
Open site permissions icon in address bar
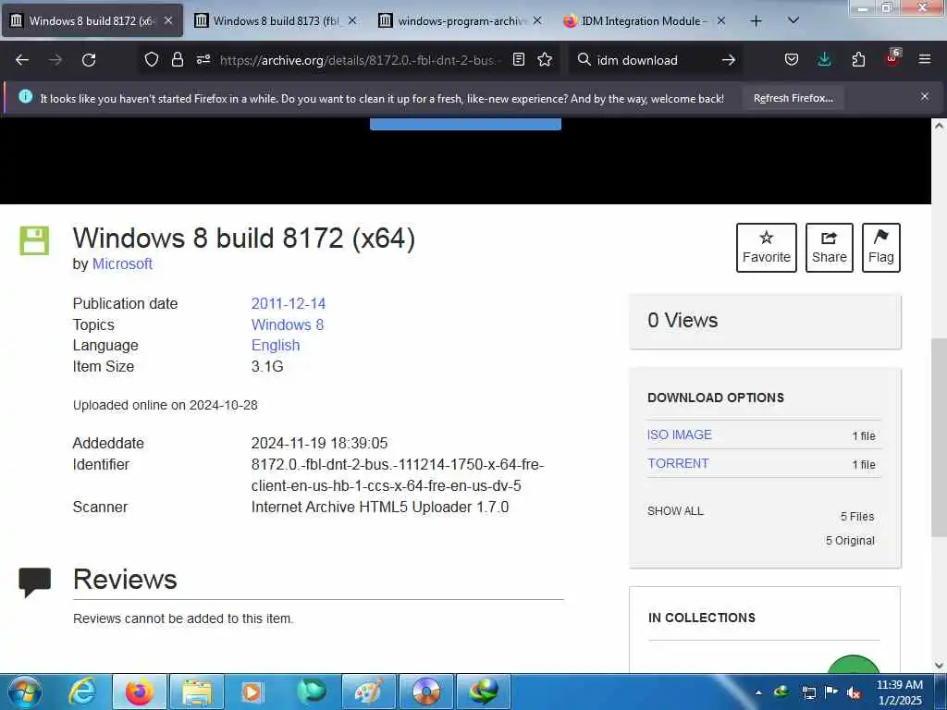tap(203, 59)
